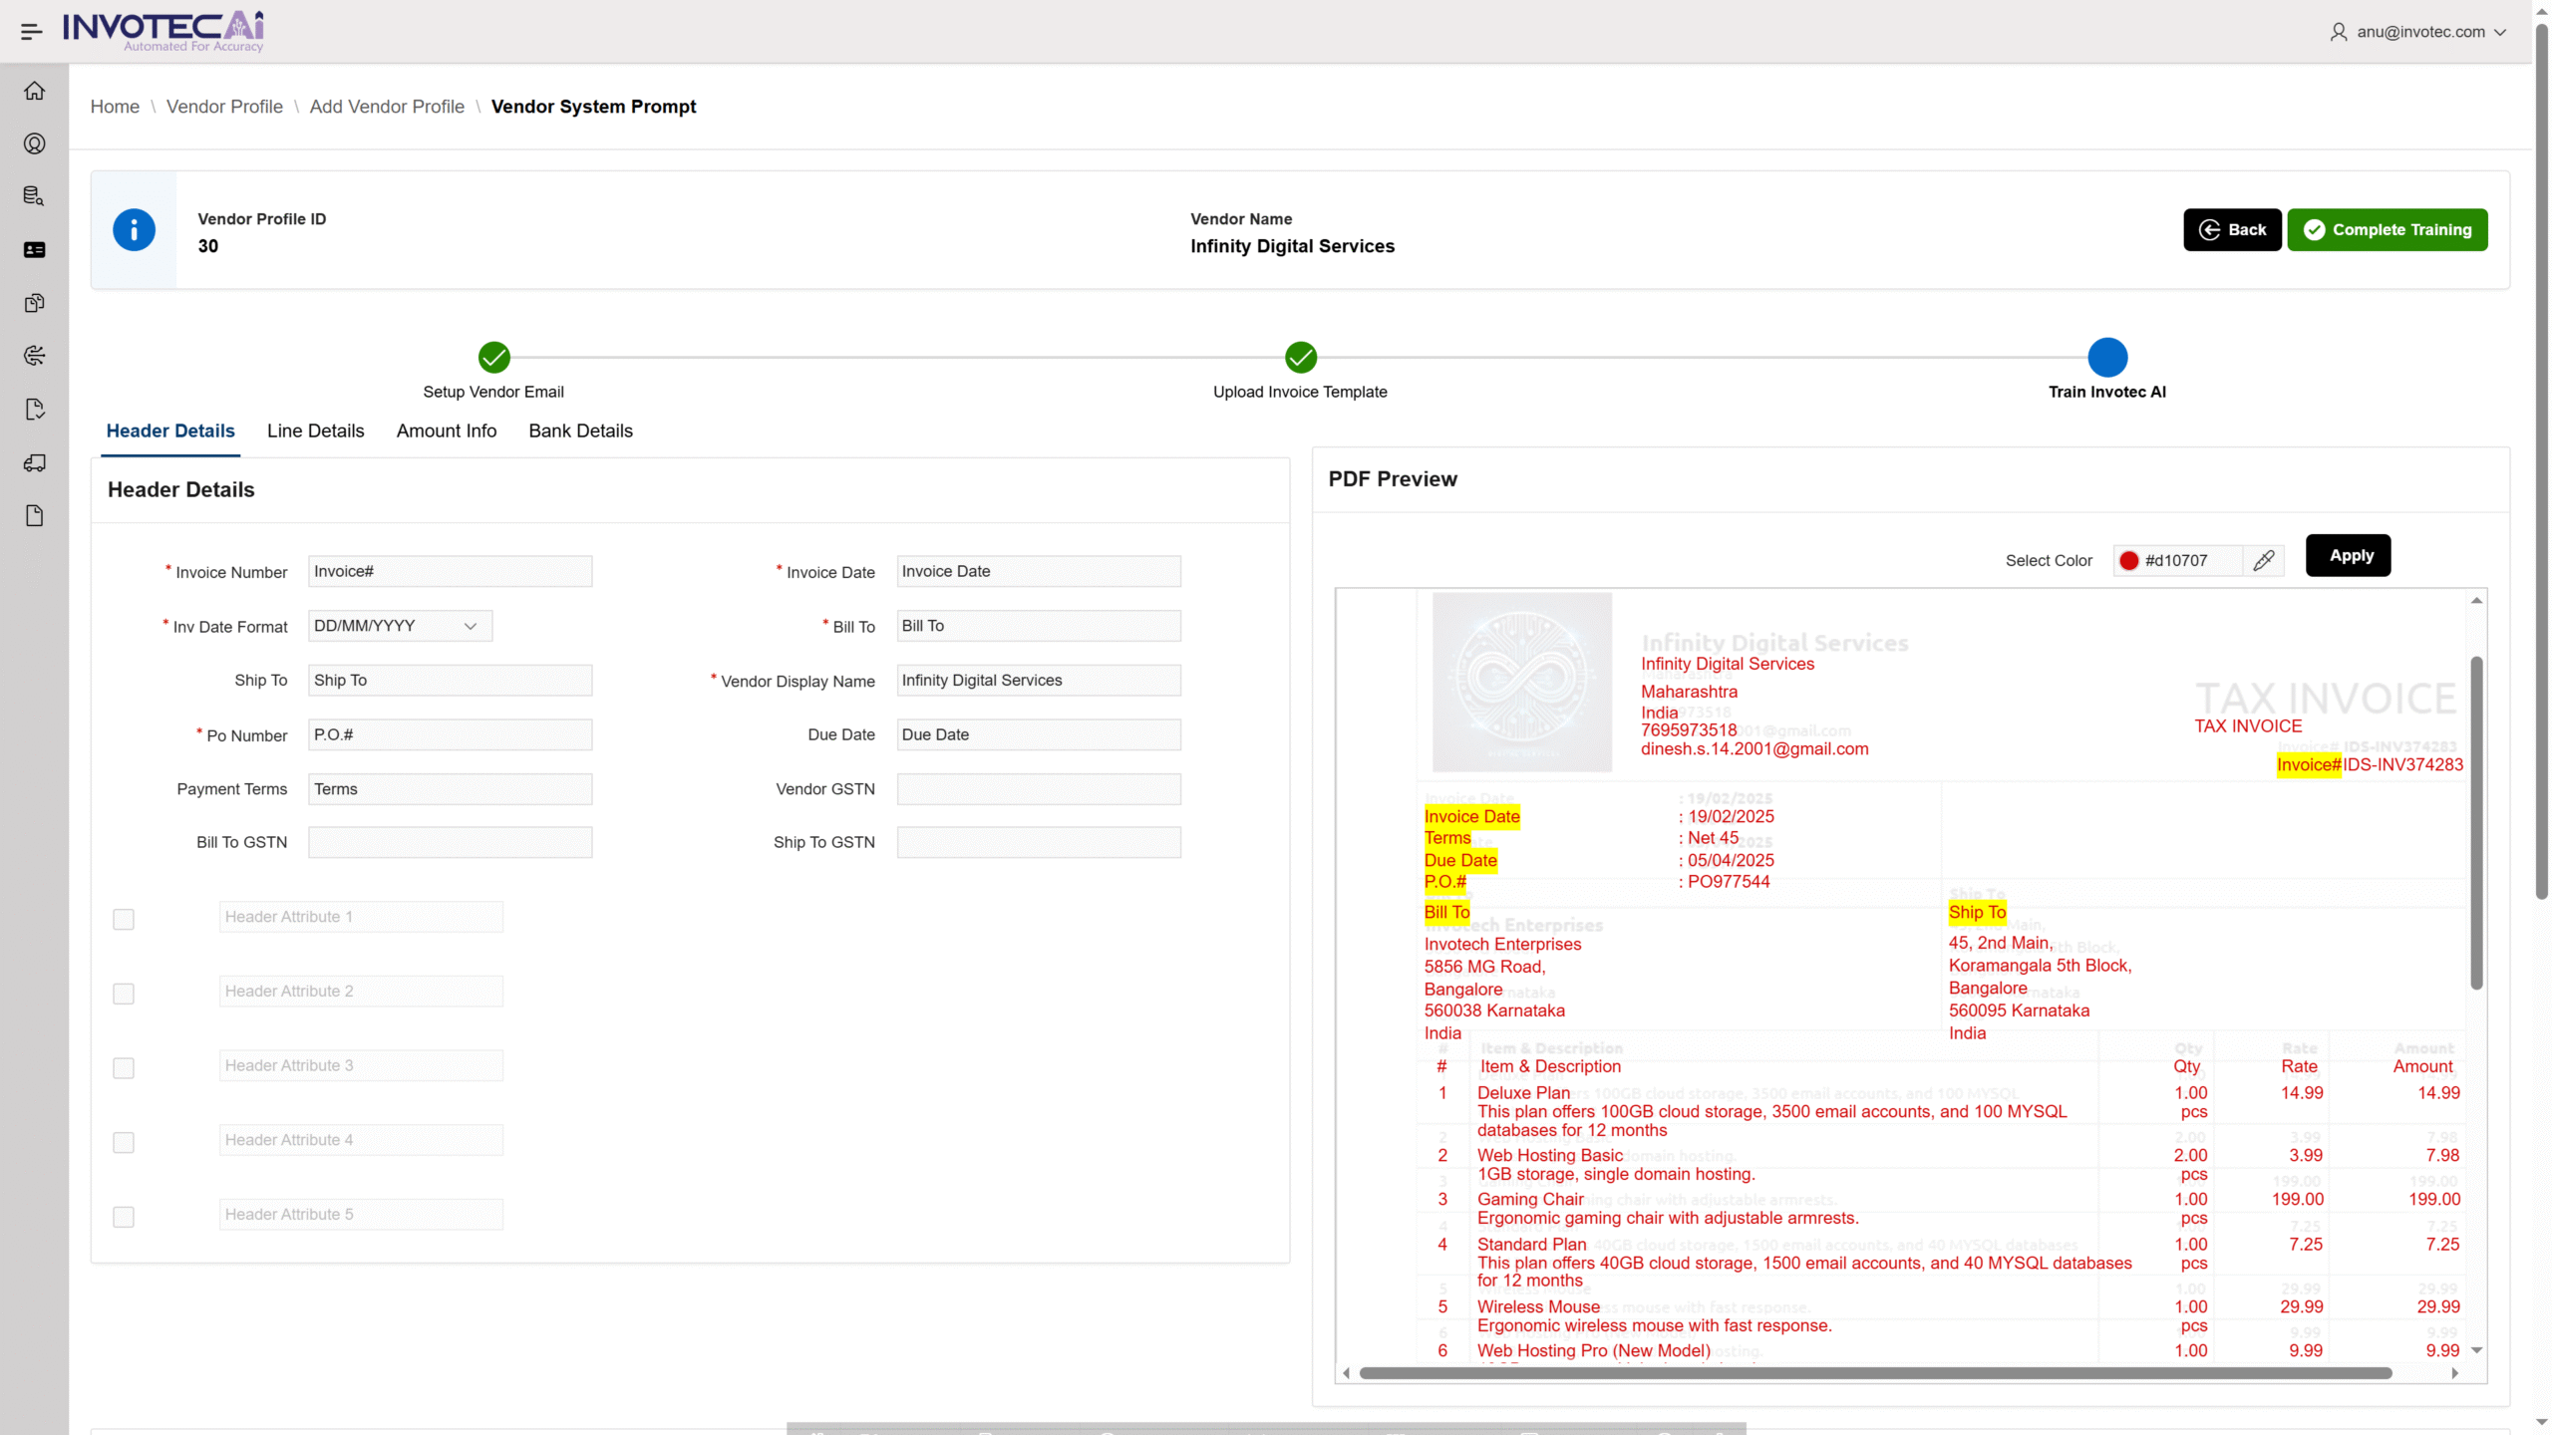Select the document check icon in sidebar
Viewport: 2552px width, 1435px height.
click(x=35, y=409)
